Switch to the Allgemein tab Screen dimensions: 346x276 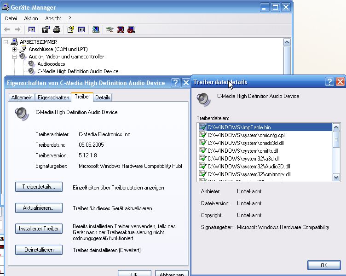pos(22,98)
